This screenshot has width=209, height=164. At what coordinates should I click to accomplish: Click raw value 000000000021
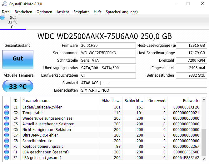pos(186,113)
